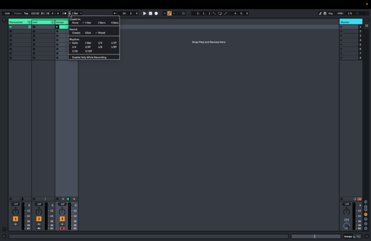
Task: Set metronome rhythm to 1/2T
Action: 114,43
